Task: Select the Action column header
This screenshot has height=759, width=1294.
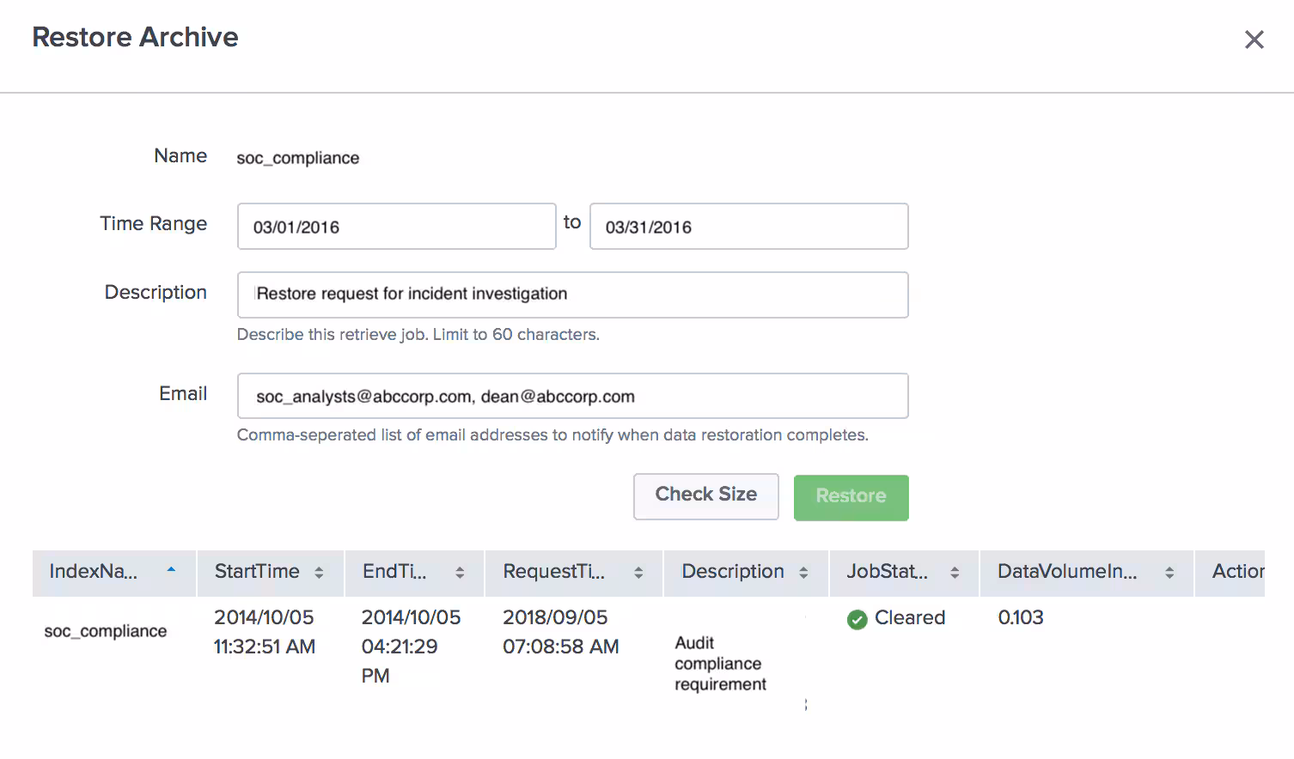Action: pos(1236,572)
